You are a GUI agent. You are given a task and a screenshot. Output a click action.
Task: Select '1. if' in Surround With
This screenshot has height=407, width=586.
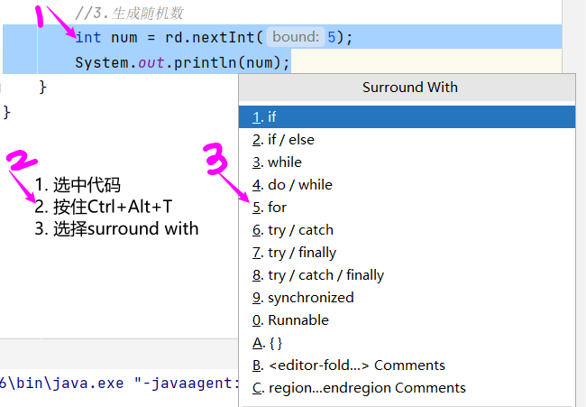tap(407, 117)
